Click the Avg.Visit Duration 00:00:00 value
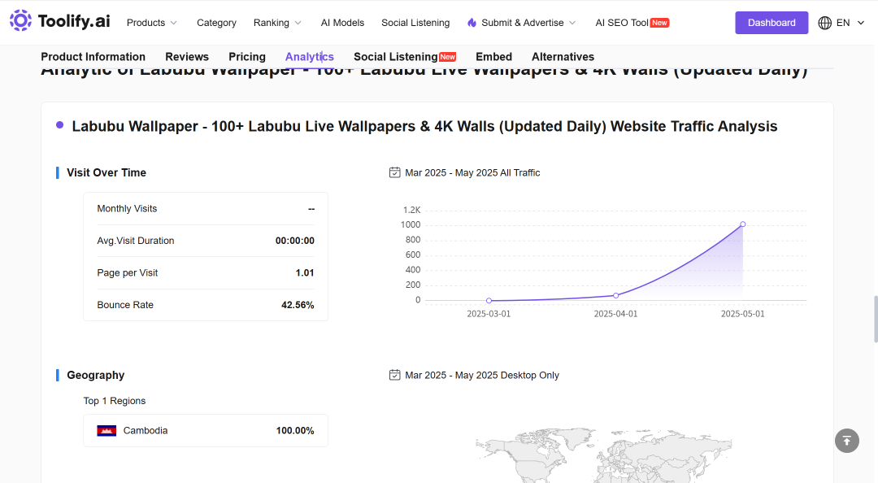 (x=295, y=241)
